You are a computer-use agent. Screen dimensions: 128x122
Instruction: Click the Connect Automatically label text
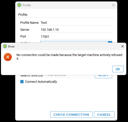41,82
